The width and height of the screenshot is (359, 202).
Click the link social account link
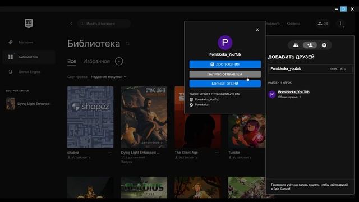[x=296, y=185]
